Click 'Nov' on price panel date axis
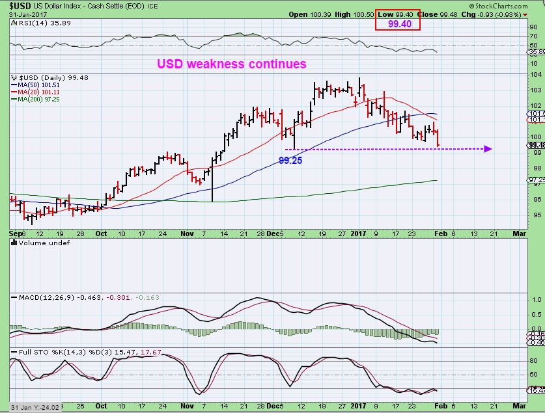This screenshot has height=413, width=545. (187, 233)
